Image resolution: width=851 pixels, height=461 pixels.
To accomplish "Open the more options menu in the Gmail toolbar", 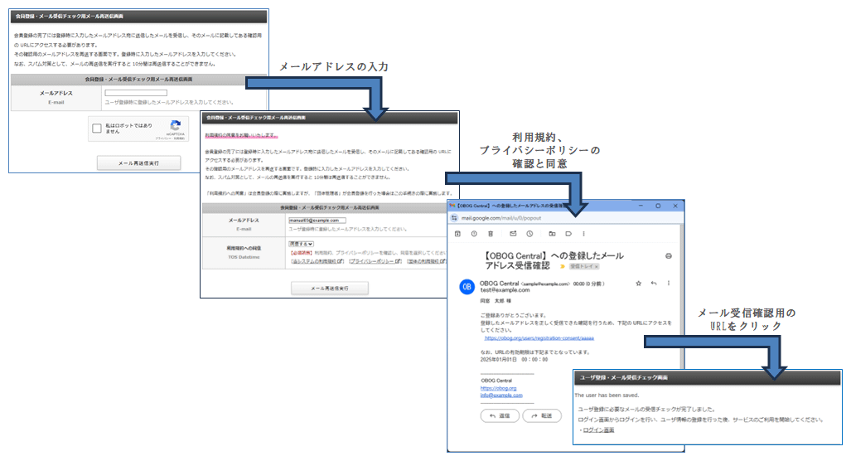I will (584, 234).
